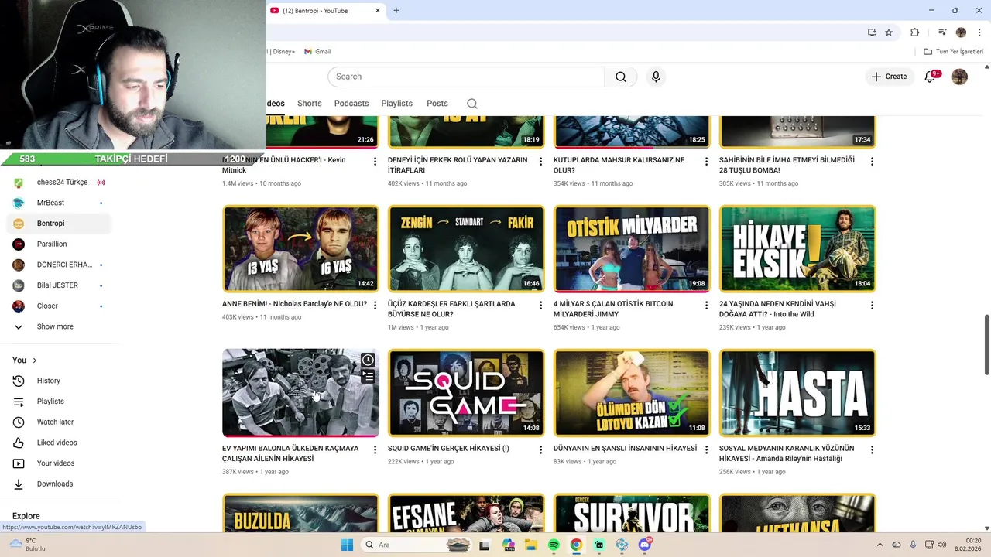Viewport: 991px width, 557px height.
Task: Click the YouTube search magnifier button
Action: (621, 77)
